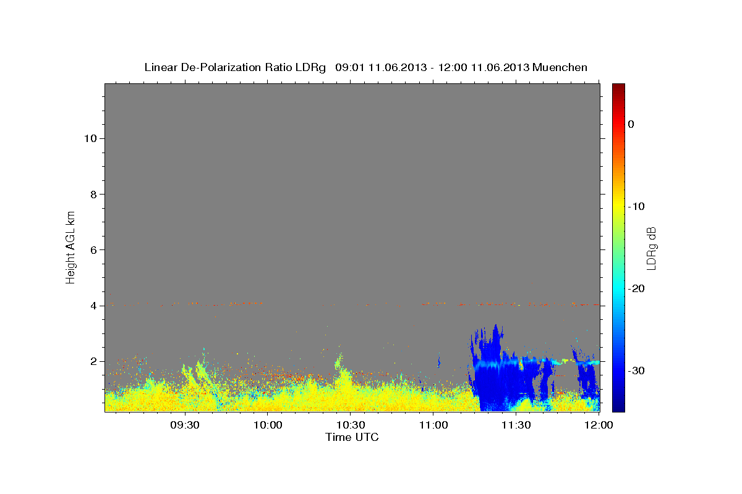Click the 09:30 time tick label
This screenshot has width=742, height=494.
pyautogui.click(x=185, y=425)
